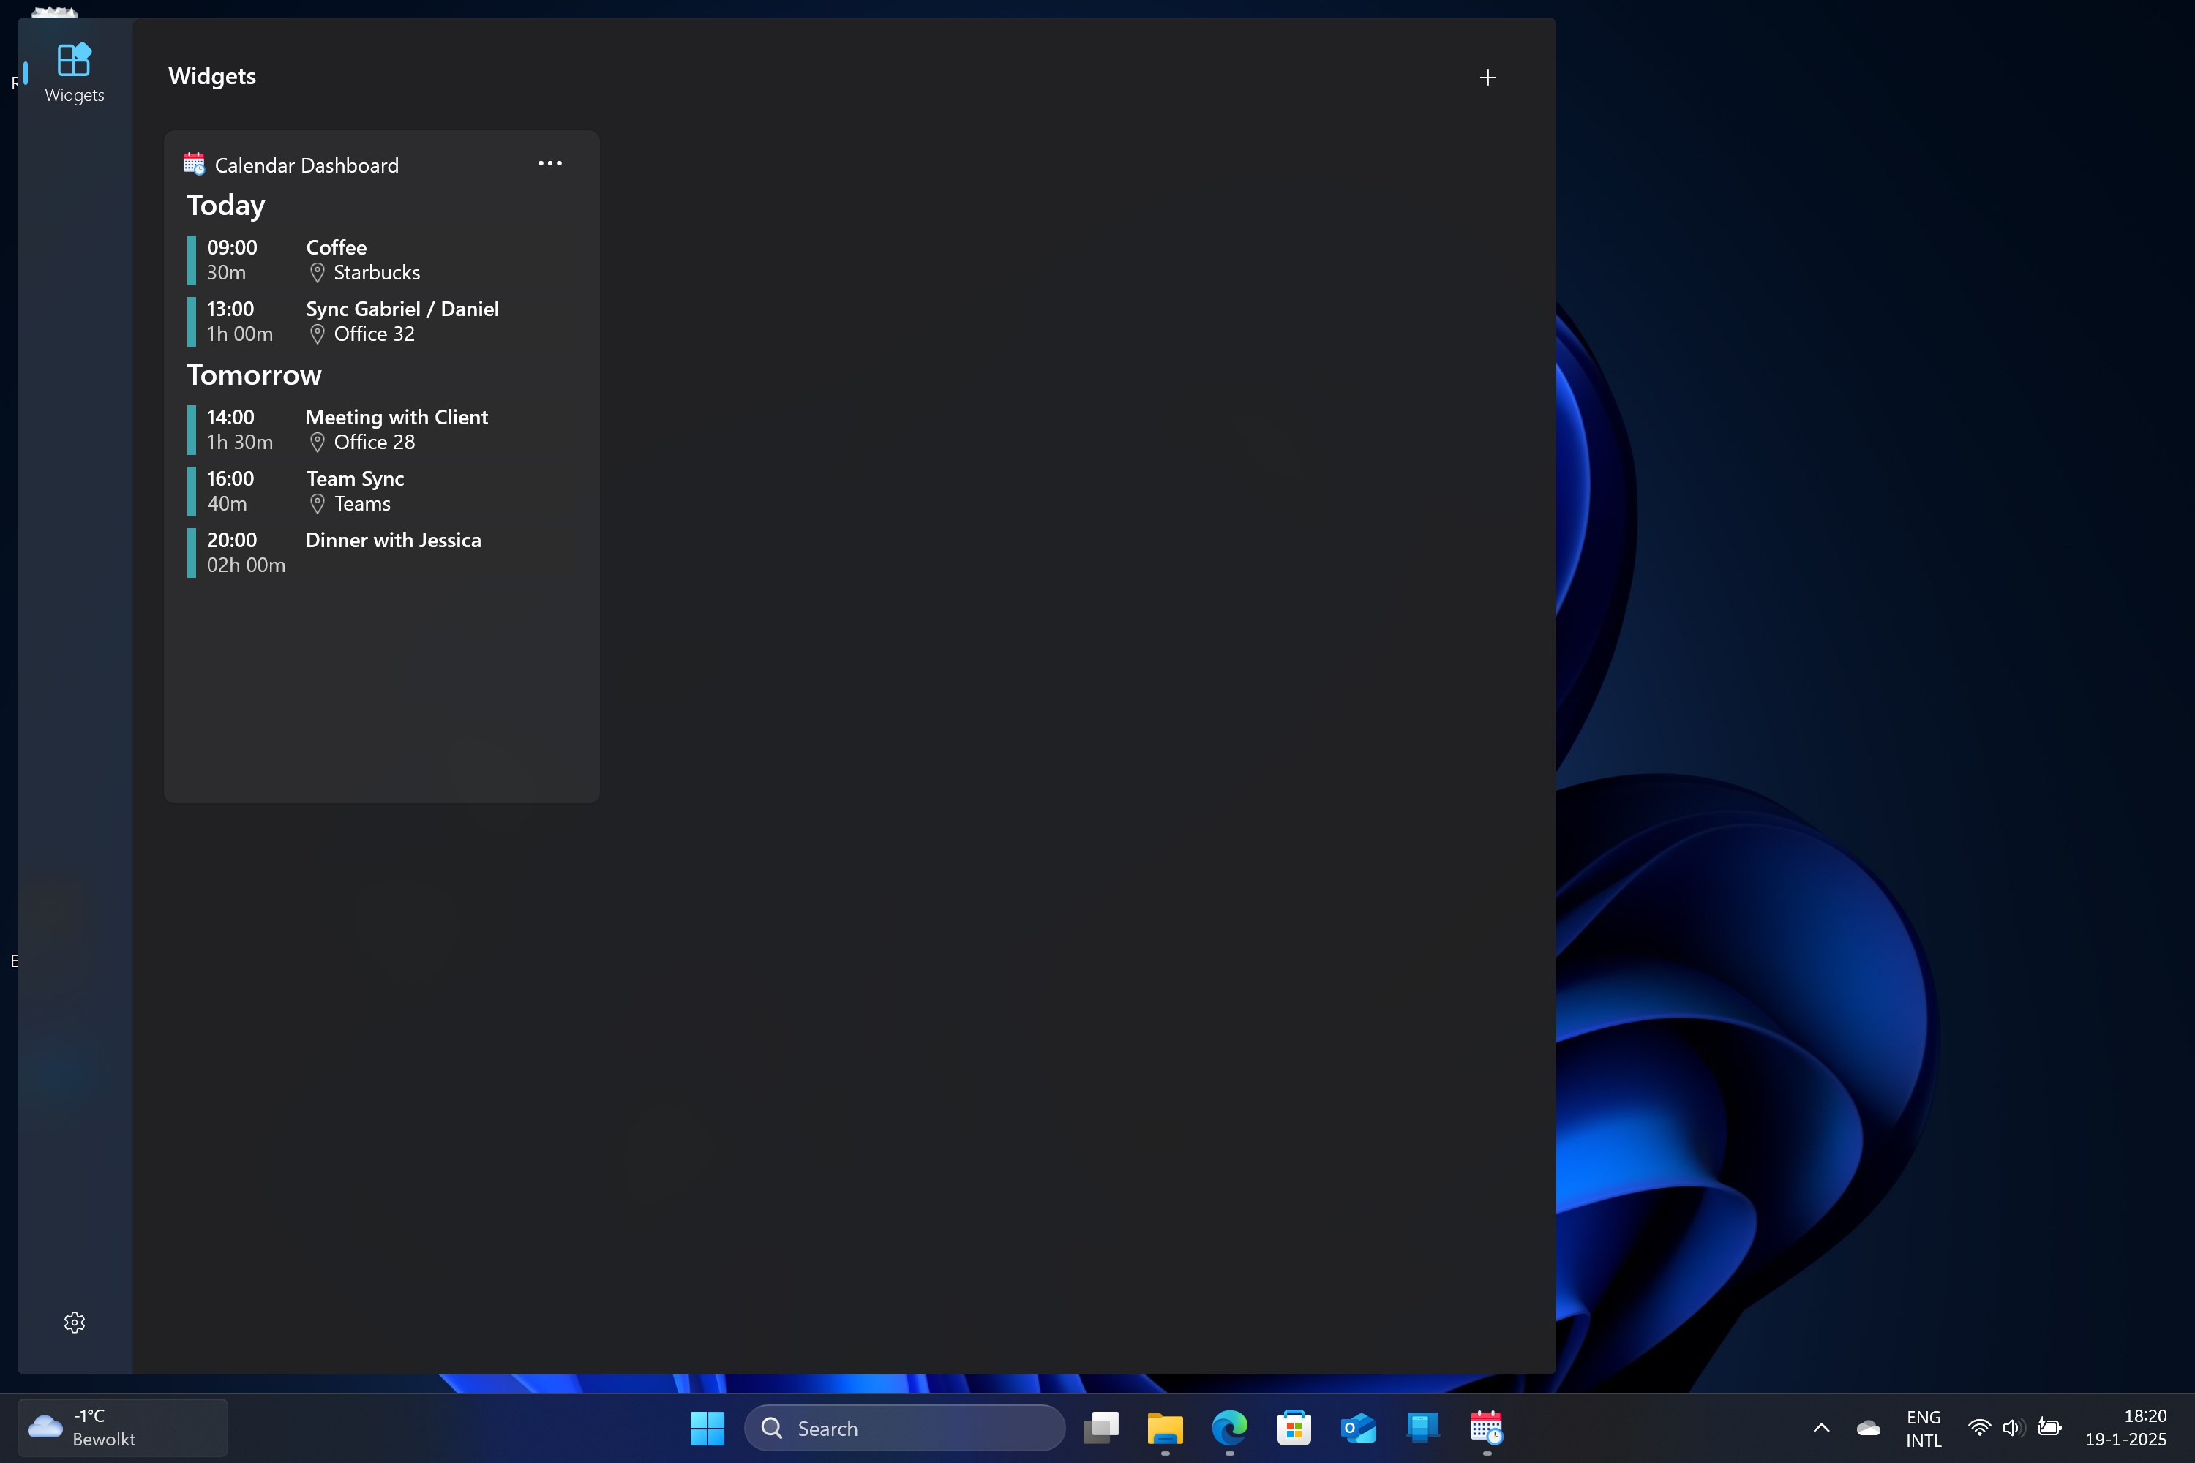Screen dimensions: 2195x1463
Task: Open the Calendar app pinned on the taskbar
Action: coord(1485,1428)
